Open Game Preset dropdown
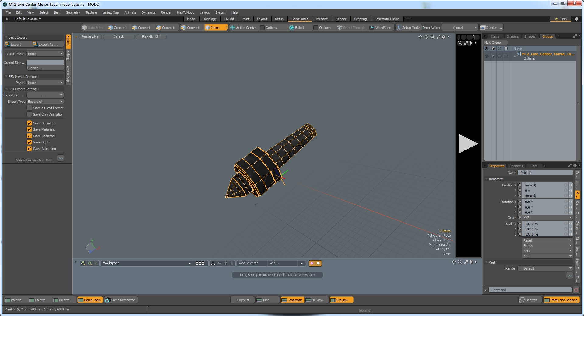Viewport: 584px width, 352px height. (45, 54)
